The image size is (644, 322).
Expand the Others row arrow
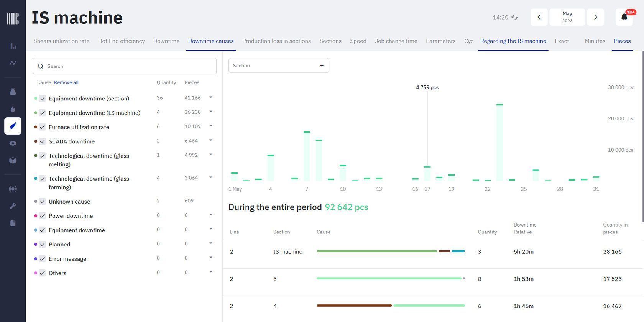211,272
